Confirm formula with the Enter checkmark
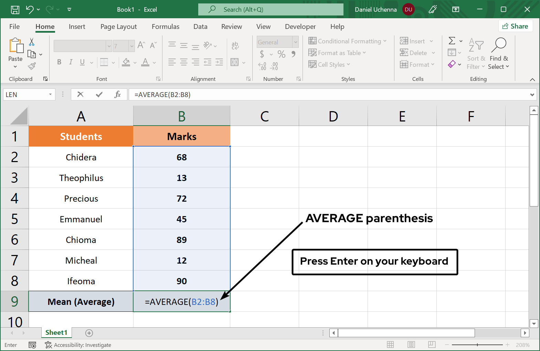This screenshot has height=351, width=540. coord(99,94)
